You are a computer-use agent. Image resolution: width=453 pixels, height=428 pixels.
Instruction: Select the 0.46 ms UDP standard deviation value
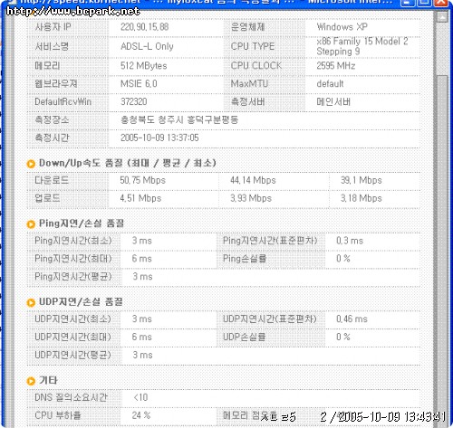click(x=352, y=319)
